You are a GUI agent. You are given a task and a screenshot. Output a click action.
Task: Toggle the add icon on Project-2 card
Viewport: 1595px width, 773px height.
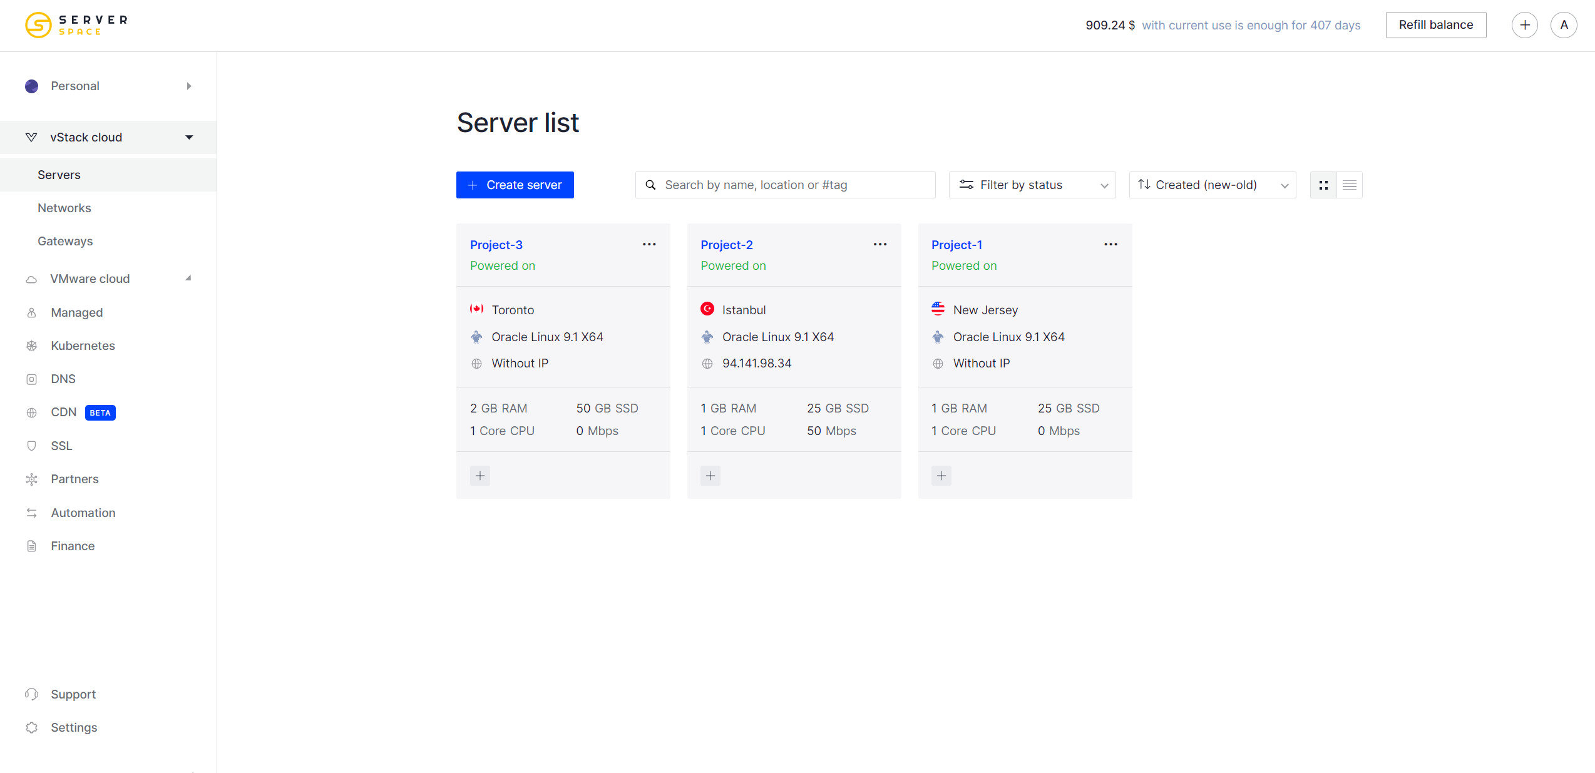711,475
